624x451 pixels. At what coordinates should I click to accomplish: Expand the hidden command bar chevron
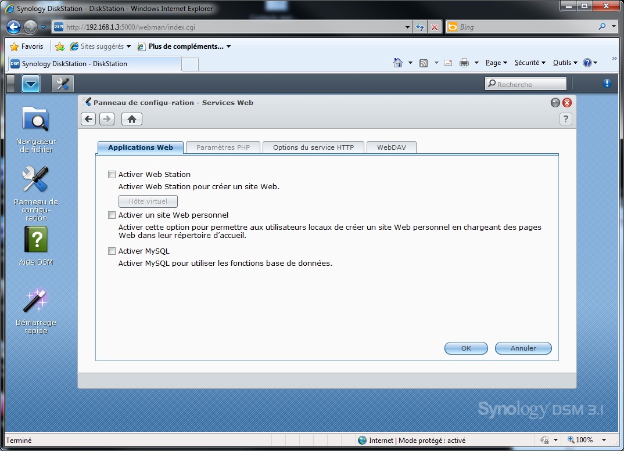pyautogui.click(x=614, y=59)
